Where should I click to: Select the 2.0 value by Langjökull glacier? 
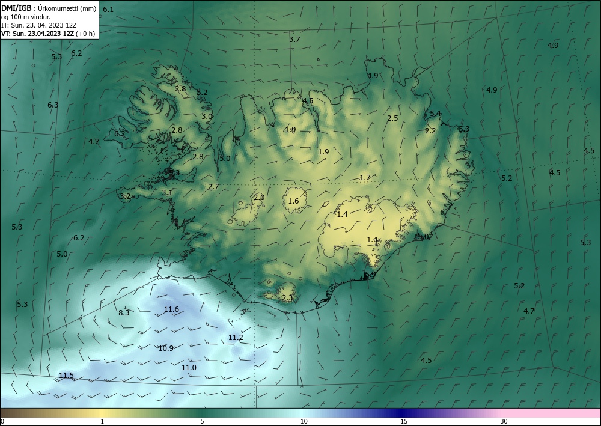click(x=259, y=197)
